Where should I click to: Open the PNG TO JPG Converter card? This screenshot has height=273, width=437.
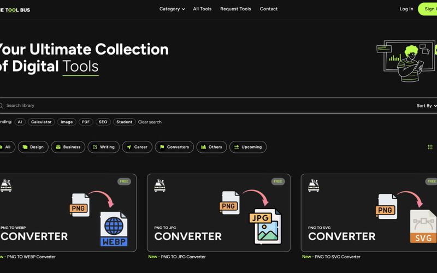tap(218, 213)
